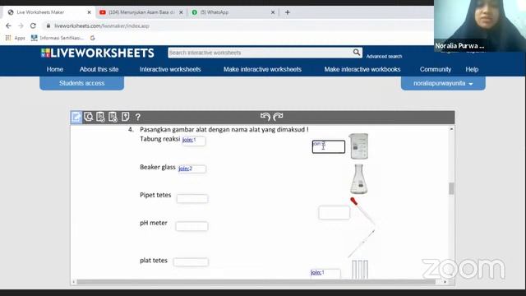The image size is (526, 296).
Task: Open a new browser tab
Action: tap(288, 12)
